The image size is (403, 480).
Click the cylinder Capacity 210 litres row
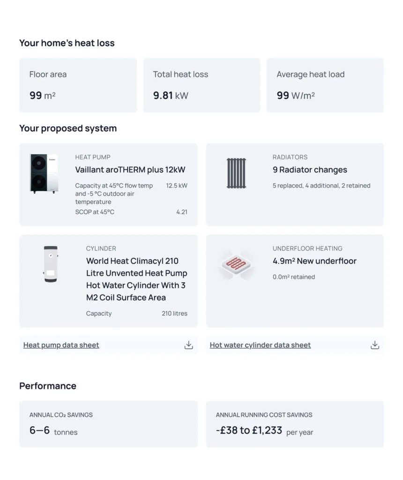(136, 313)
